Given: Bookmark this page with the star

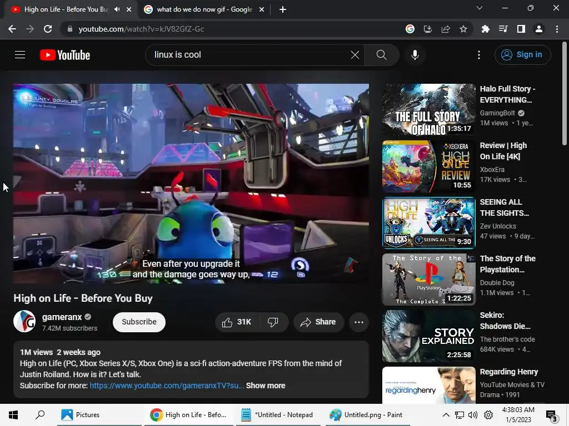Looking at the screenshot, I should [463, 29].
